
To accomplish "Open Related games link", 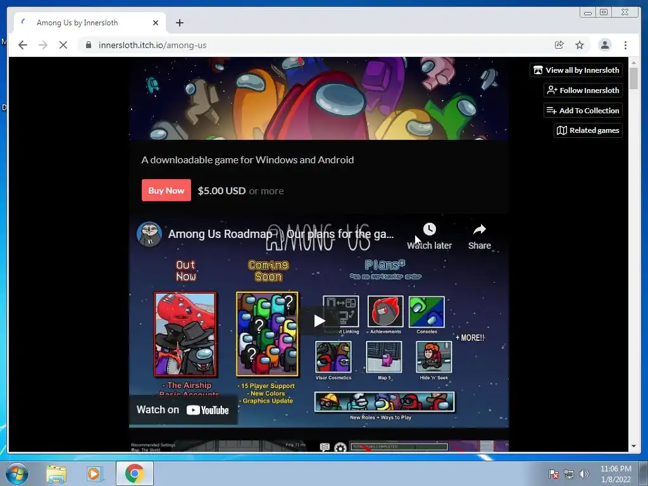I will tap(588, 130).
